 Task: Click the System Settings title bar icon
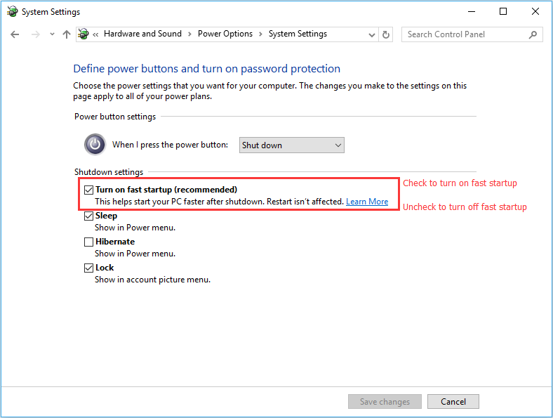[13, 12]
